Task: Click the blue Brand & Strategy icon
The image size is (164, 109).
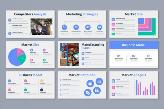Action: (9, 81)
